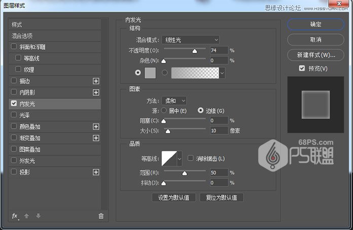Click the 杂色 percent input field
This screenshot has height=230, width=353.
click(219, 60)
